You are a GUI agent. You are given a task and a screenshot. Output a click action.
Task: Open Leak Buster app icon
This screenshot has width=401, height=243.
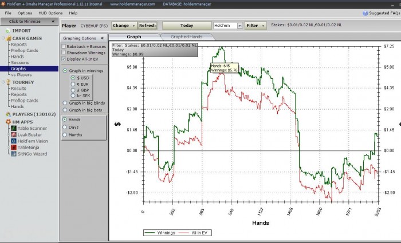14,134
